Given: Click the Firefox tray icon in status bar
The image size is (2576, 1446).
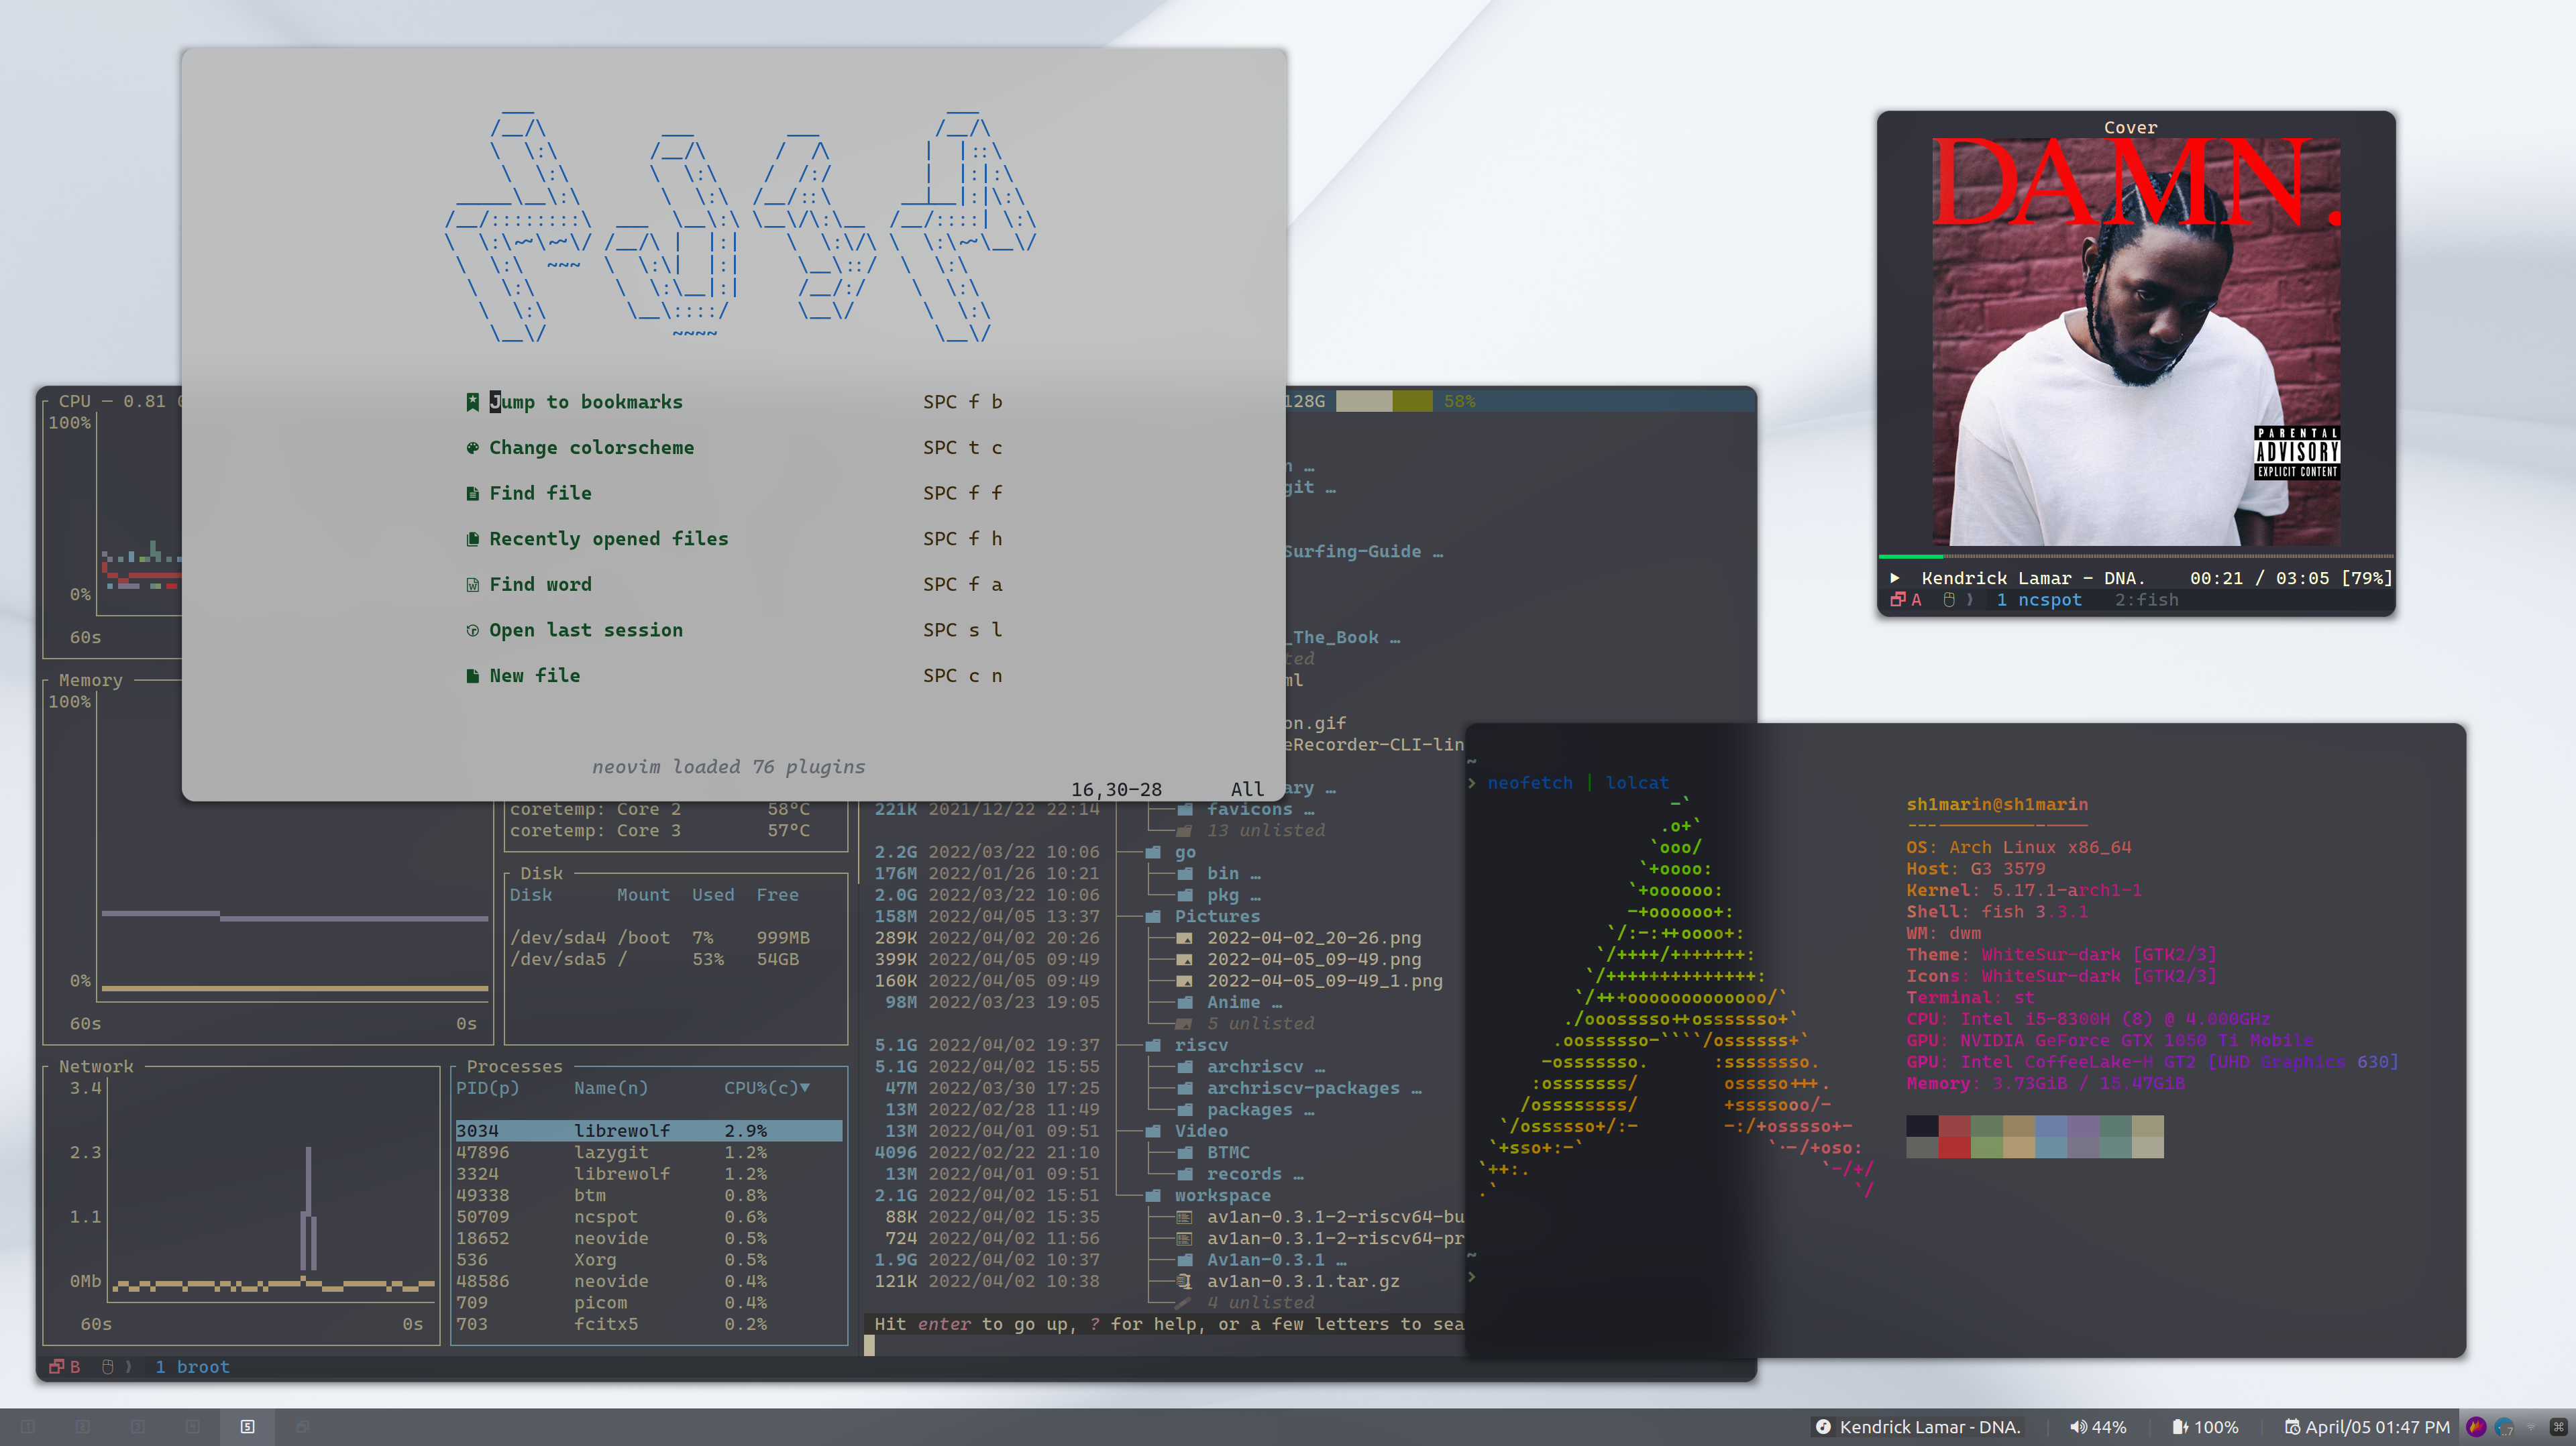Looking at the screenshot, I should (2476, 1427).
